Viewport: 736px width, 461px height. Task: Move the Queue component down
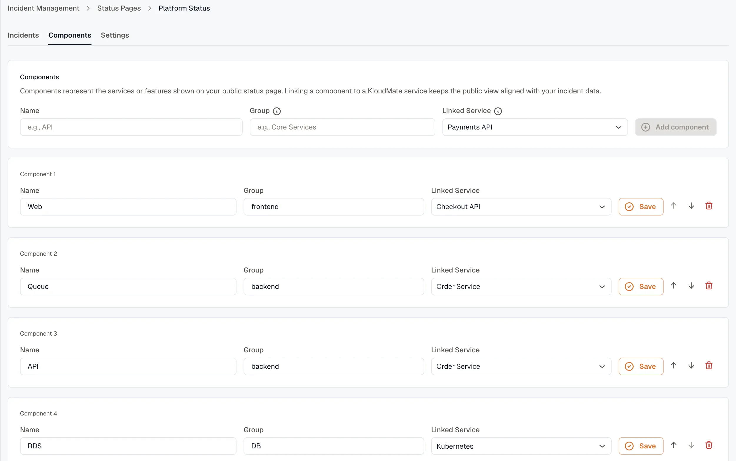691,286
